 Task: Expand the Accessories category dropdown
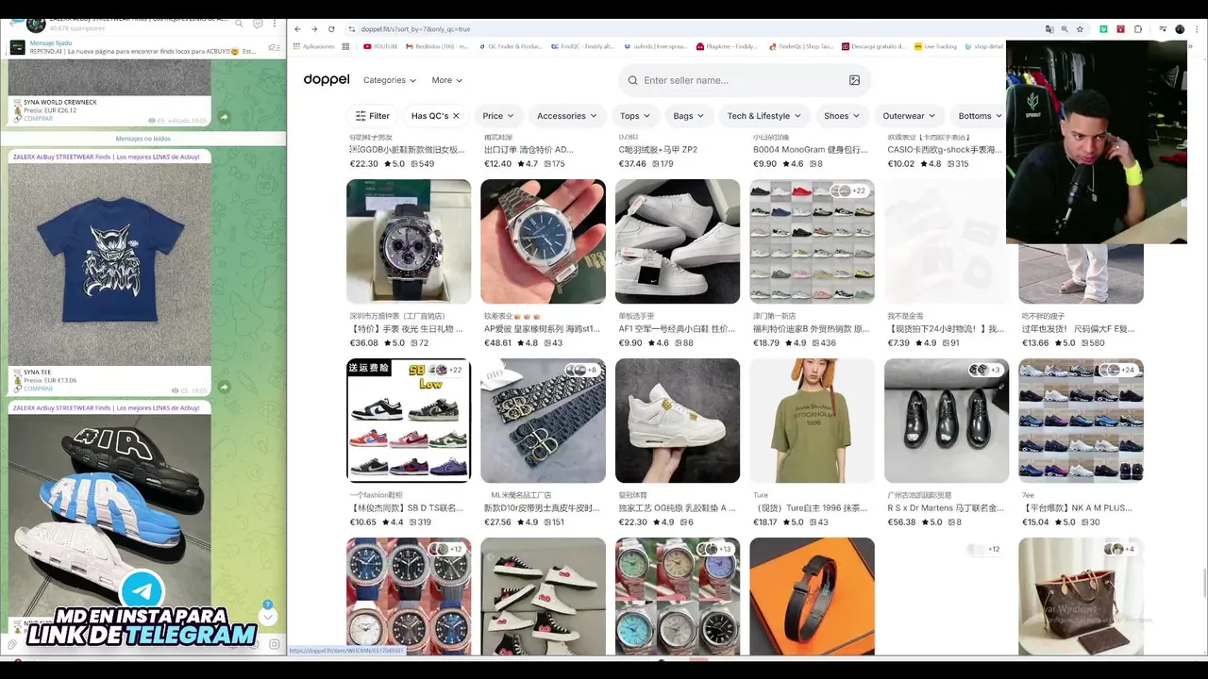[x=566, y=116]
